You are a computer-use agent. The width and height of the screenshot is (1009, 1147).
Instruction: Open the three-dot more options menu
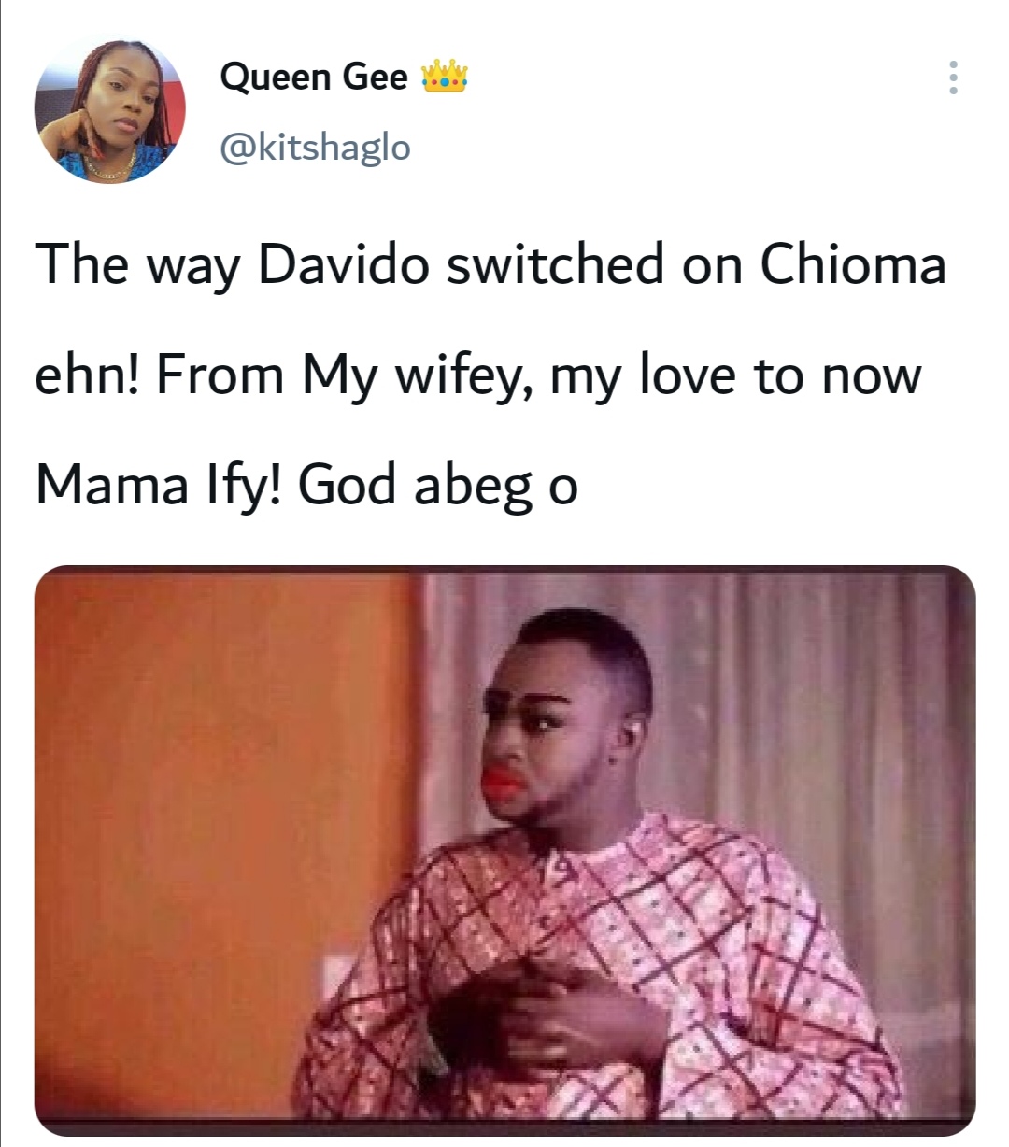coord(953,78)
